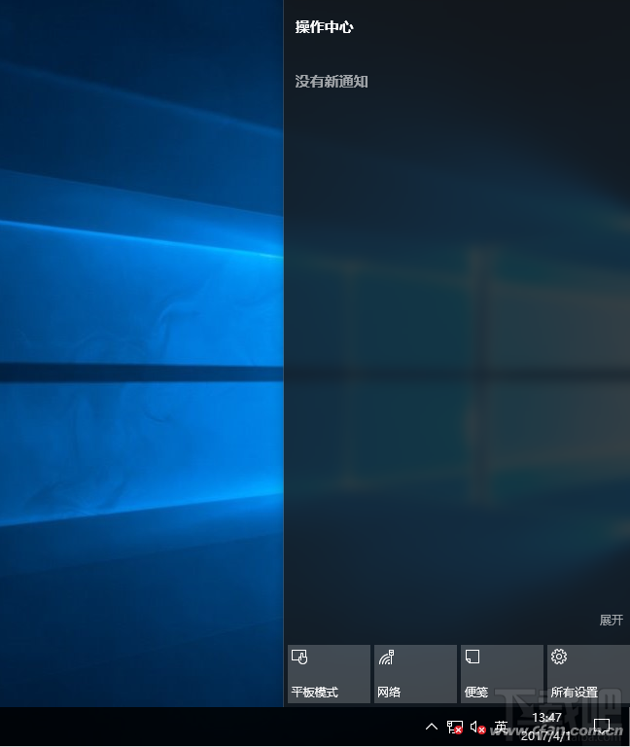Click the 没有新通知 message
This screenshot has width=630, height=747.
click(x=332, y=82)
